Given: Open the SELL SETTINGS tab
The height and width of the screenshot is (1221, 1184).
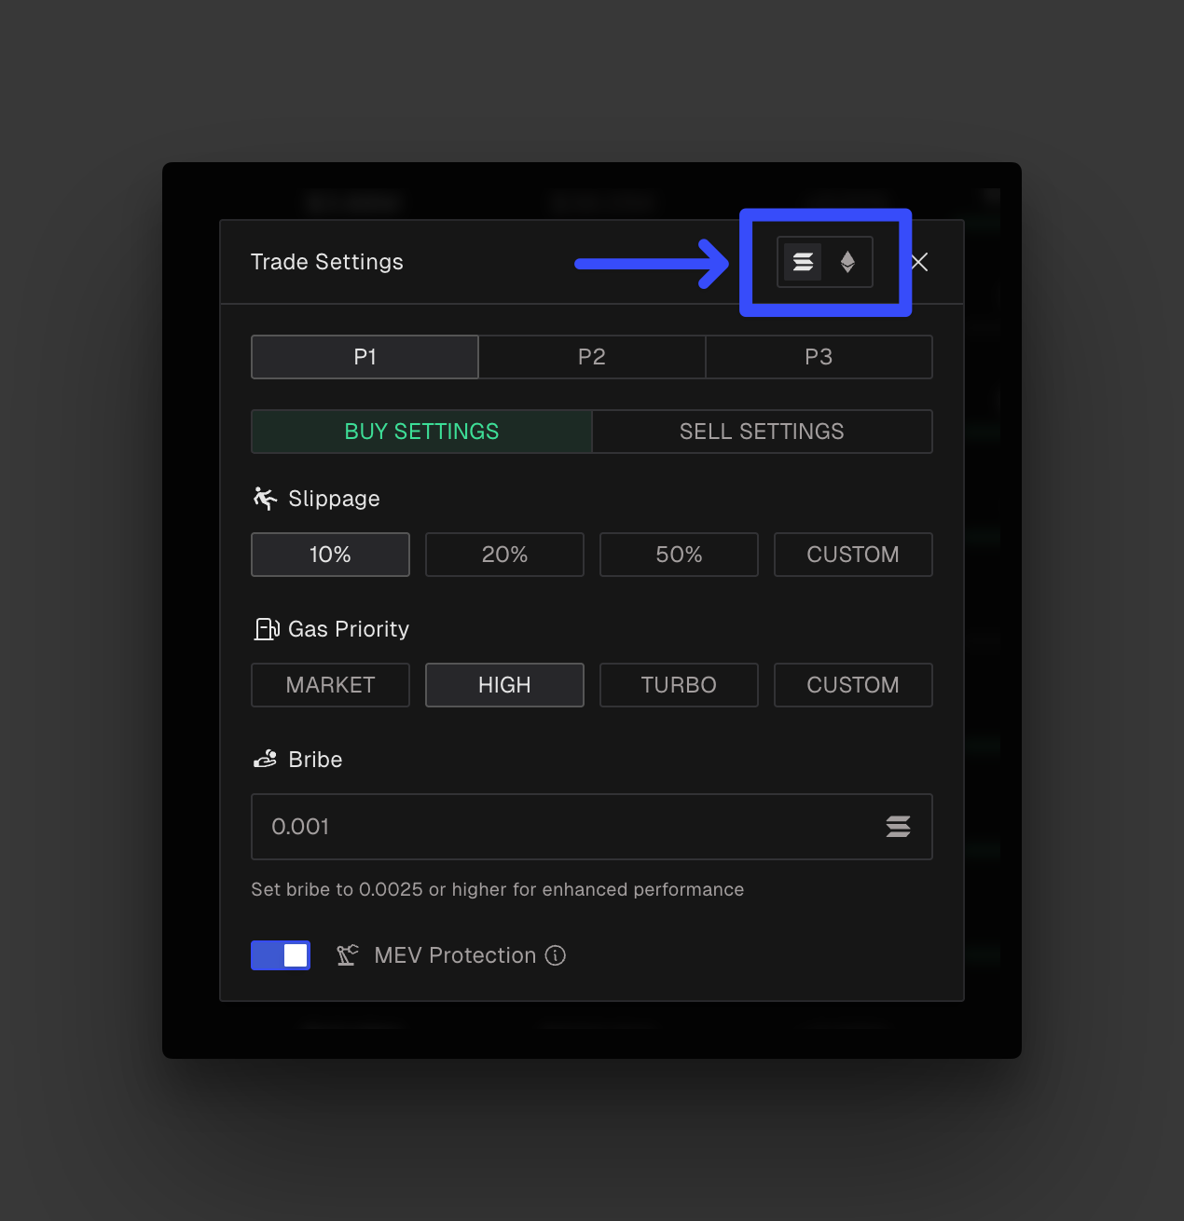Looking at the screenshot, I should (x=762, y=432).
